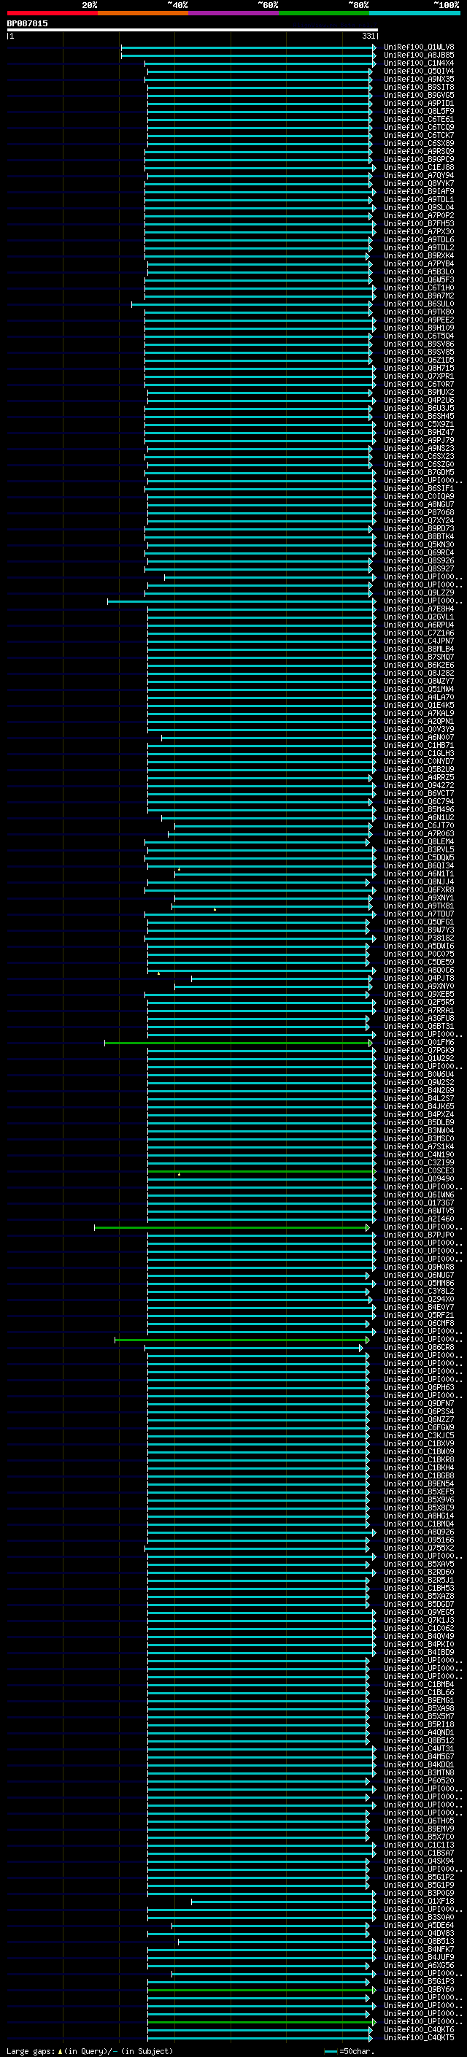Open the UniRef100_C1N4X4 entry
Screen dimensions: 467x2057
pos(418,63)
